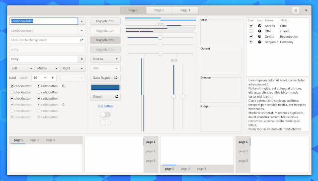This screenshot has height=181, width=318.
Task: Click the icon beside Benjamin in list
Action: 259,42
